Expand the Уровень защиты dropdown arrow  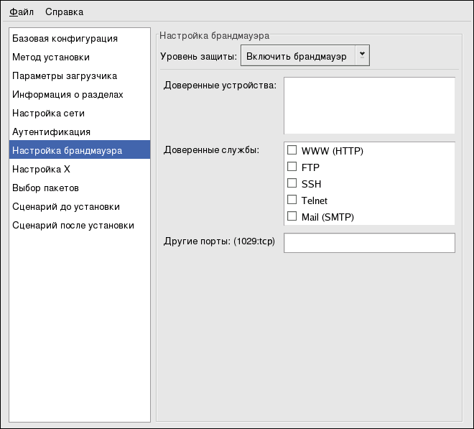pyautogui.click(x=363, y=55)
